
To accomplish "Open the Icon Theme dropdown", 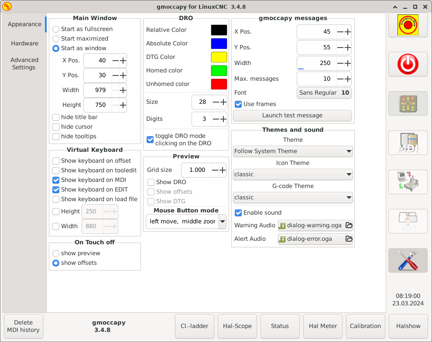I will click(293, 174).
